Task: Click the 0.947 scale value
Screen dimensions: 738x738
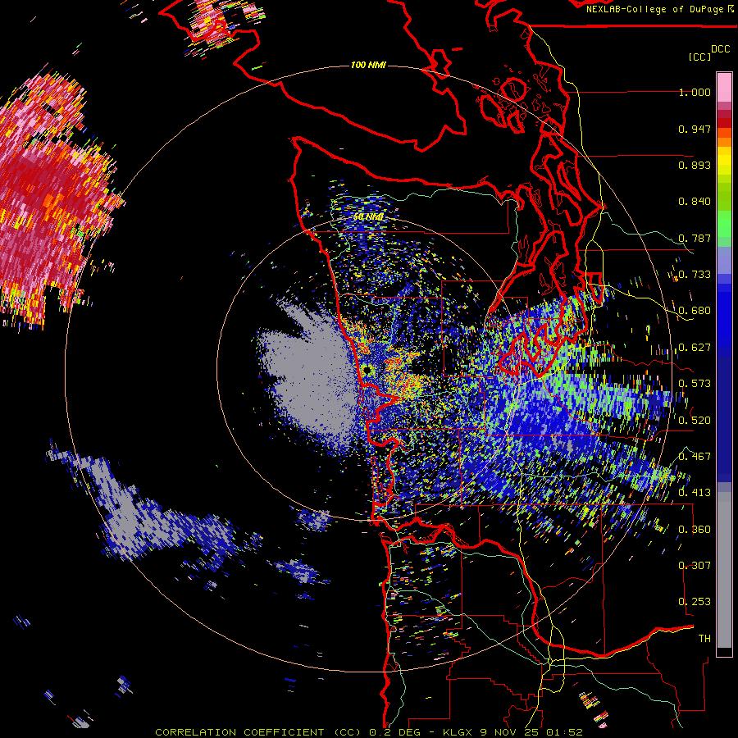Action: [695, 129]
